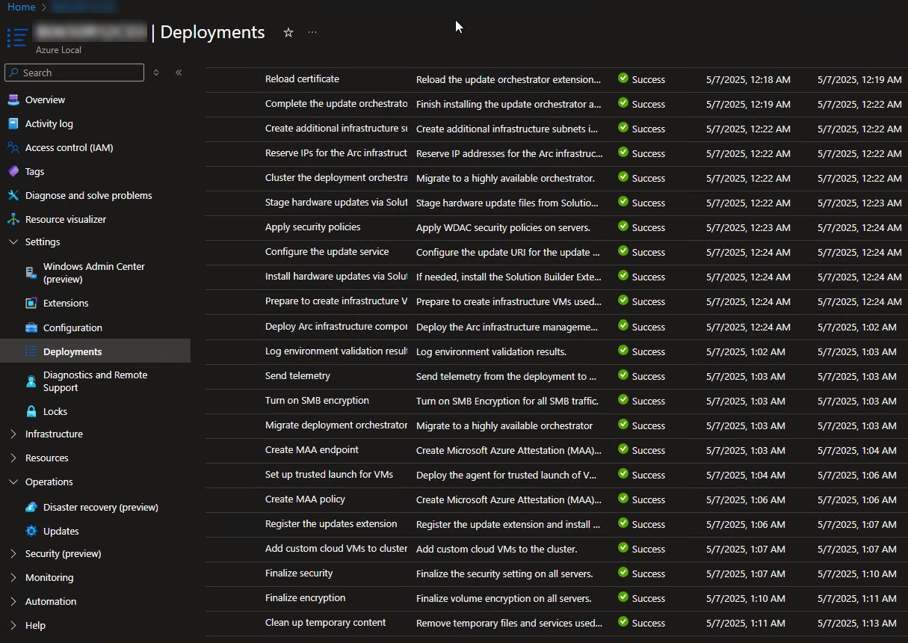Image resolution: width=908 pixels, height=643 pixels.
Task: Select the 'Turn on SMB encryption' step
Action: 317,401
